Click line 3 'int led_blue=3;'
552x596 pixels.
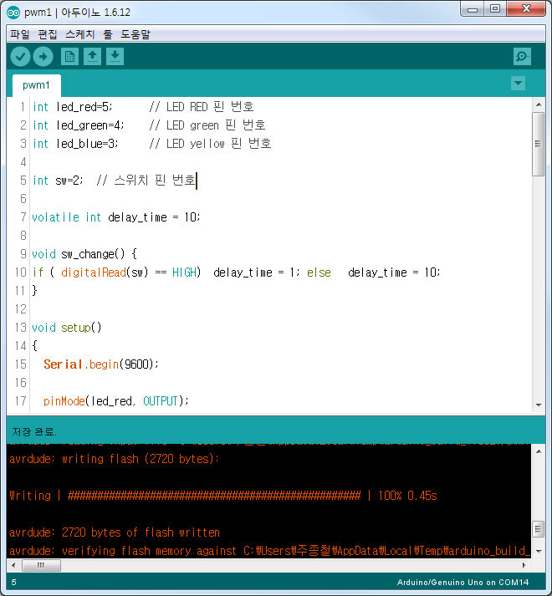pyautogui.click(x=75, y=144)
